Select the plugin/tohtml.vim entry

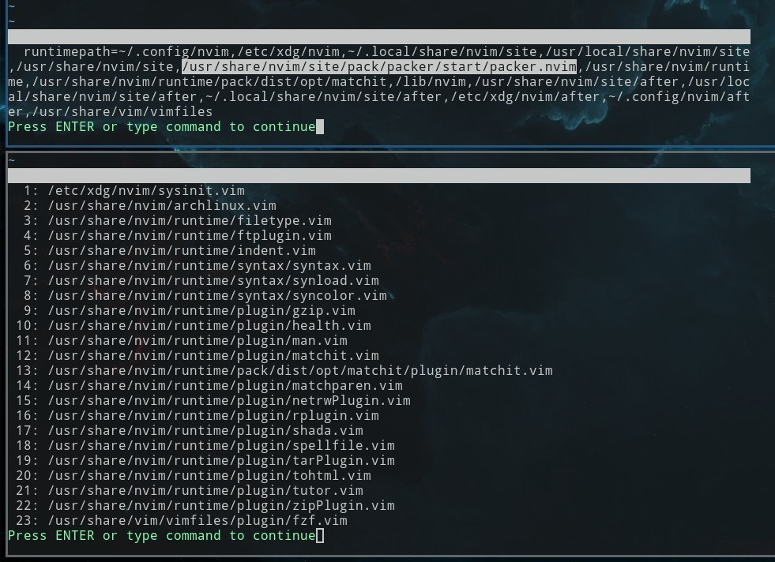point(209,475)
